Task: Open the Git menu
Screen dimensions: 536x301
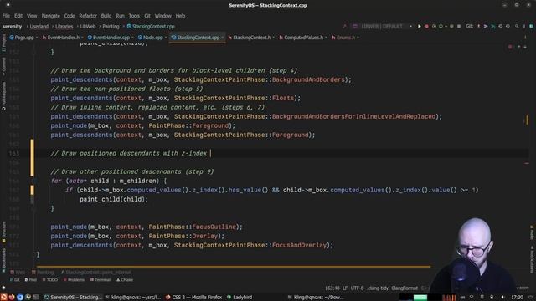Action: 147,16
